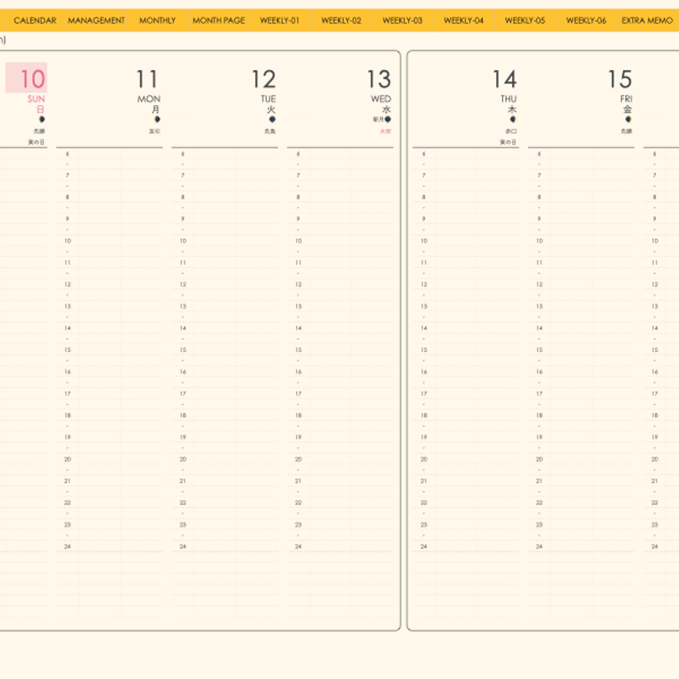
Task: Click hour 9 in Monday 11 column
Action: (67, 218)
